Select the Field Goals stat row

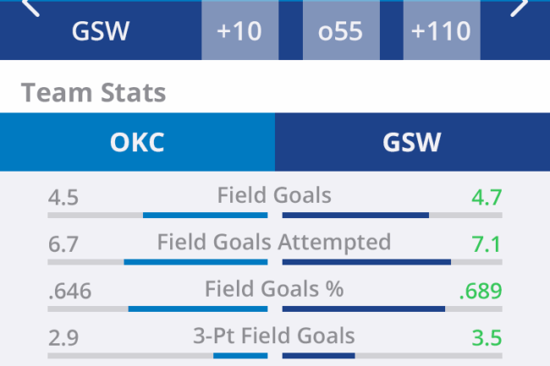click(x=274, y=196)
